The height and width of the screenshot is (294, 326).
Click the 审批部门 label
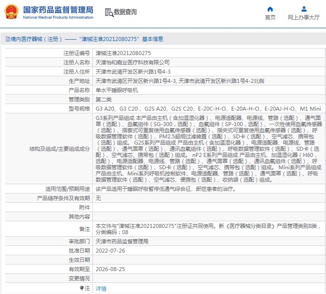point(79,241)
